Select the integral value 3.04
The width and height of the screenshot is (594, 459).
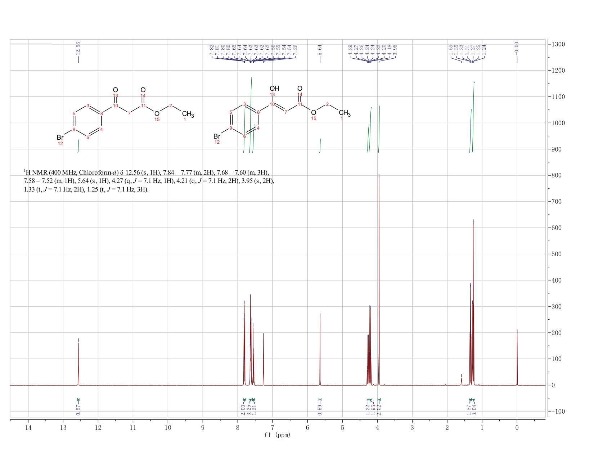point(474,410)
